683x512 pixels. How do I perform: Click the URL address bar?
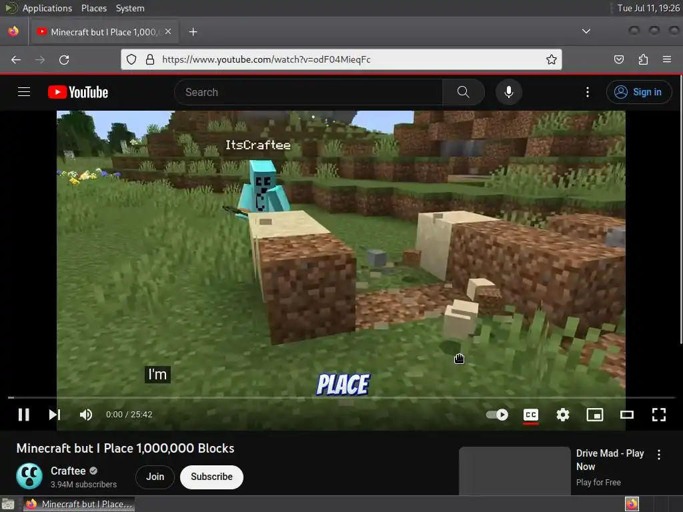(x=341, y=59)
